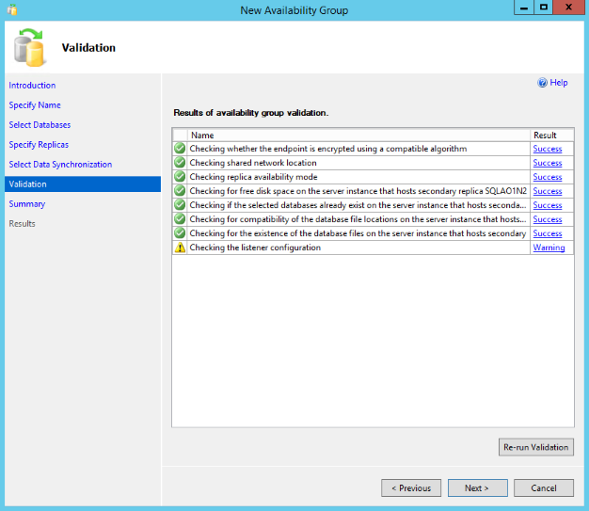
Task: Click the Results step in sidebar
Action: [23, 224]
